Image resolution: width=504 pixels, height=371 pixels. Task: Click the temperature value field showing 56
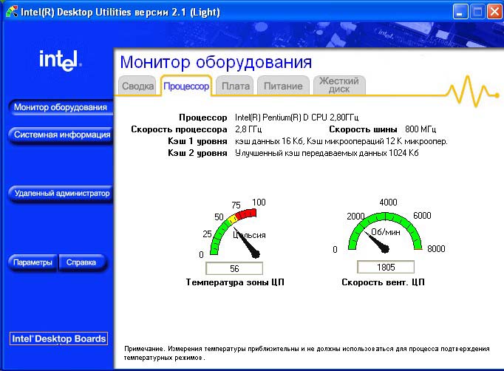(x=234, y=268)
